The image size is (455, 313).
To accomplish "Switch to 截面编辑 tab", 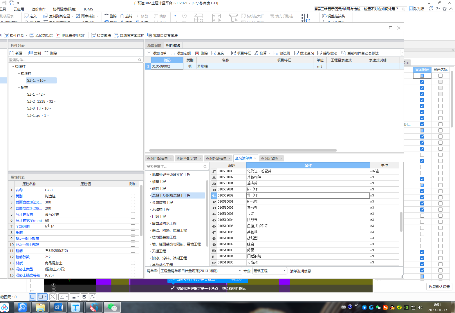I will pos(154,46).
